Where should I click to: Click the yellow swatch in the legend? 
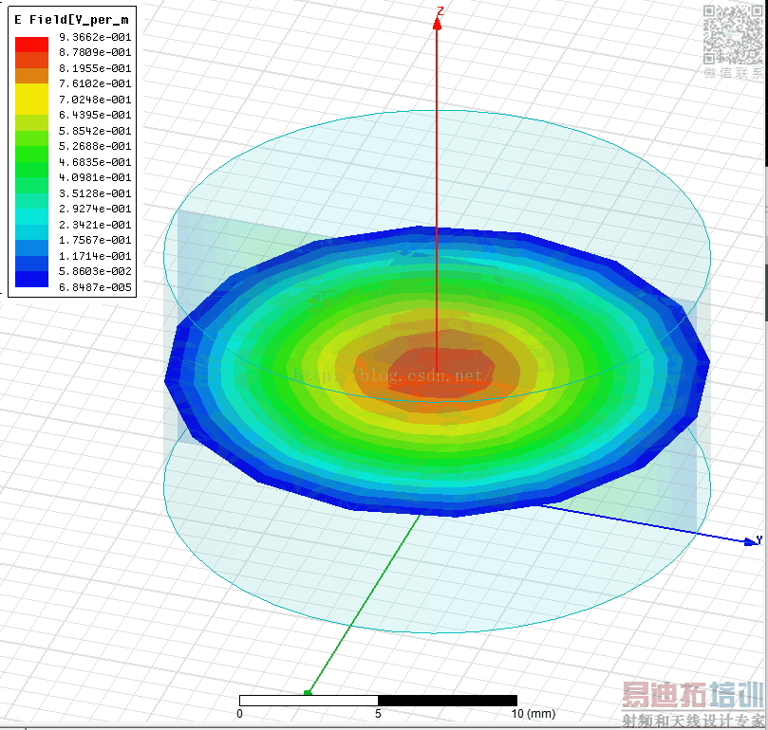[x=32, y=100]
